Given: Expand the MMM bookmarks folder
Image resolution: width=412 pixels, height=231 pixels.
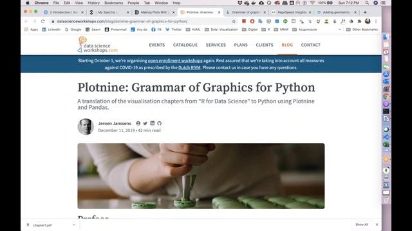Looking at the screenshot, I should point(281,30).
